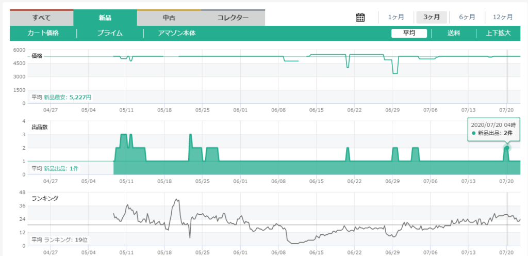Select the 新品 tab
Image resolution: width=528 pixels, height=256 pixels.
pos(105,18)
